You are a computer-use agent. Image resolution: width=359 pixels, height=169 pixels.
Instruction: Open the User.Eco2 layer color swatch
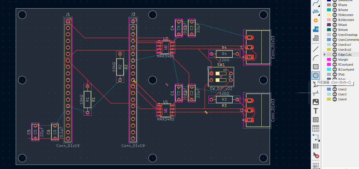[329, 50]
